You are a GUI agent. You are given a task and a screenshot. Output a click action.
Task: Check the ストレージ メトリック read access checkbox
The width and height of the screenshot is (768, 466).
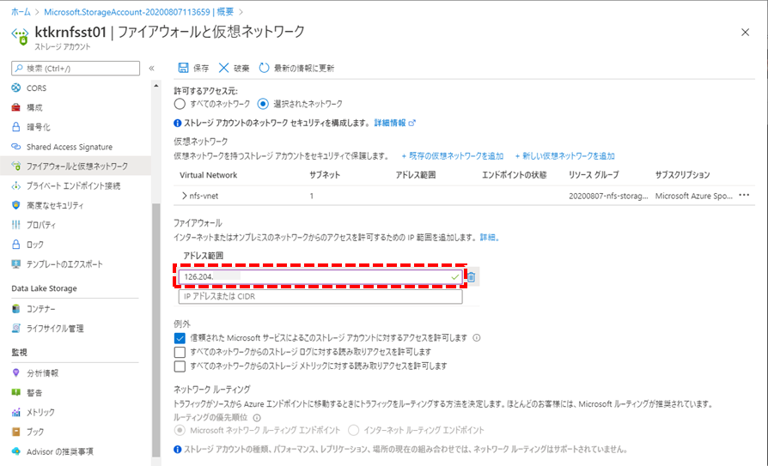click(x=180, y=366)
